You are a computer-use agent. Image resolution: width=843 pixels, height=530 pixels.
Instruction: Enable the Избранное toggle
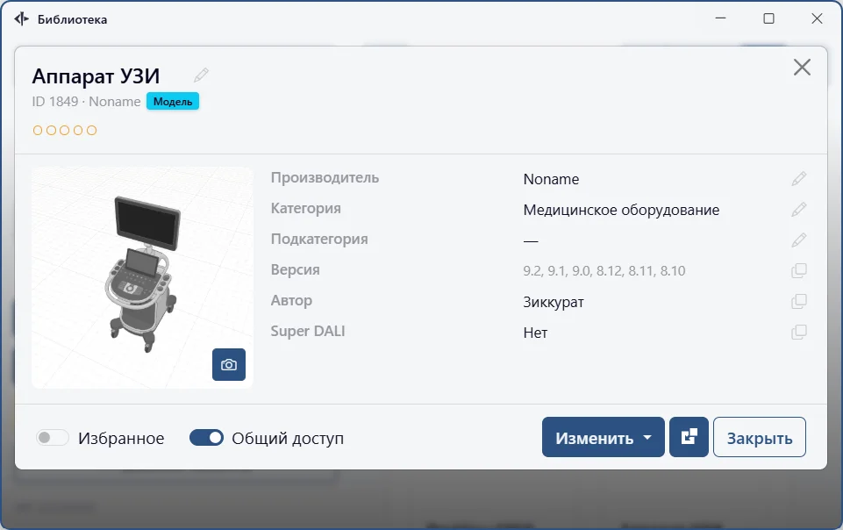coord(52,438)
